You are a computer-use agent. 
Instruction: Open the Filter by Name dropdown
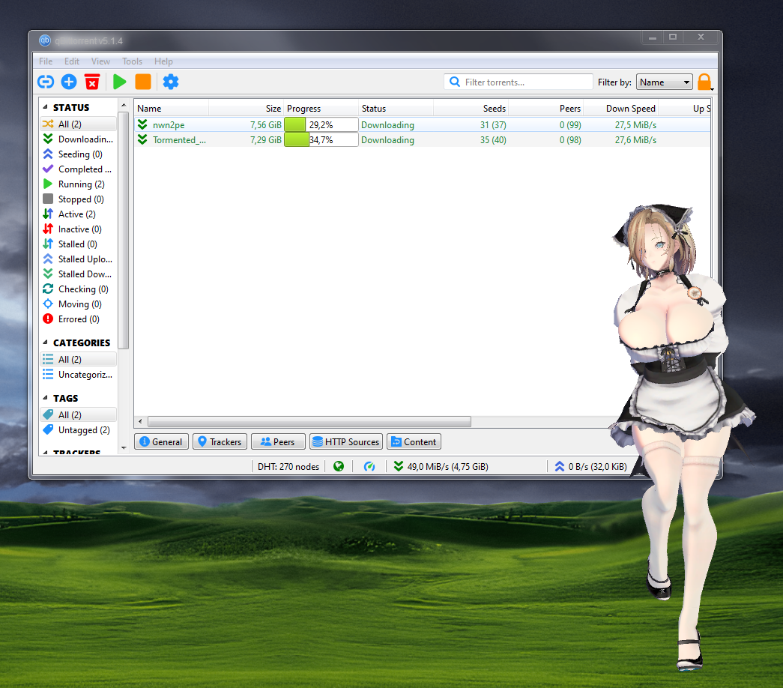click(x=664, y=82)
